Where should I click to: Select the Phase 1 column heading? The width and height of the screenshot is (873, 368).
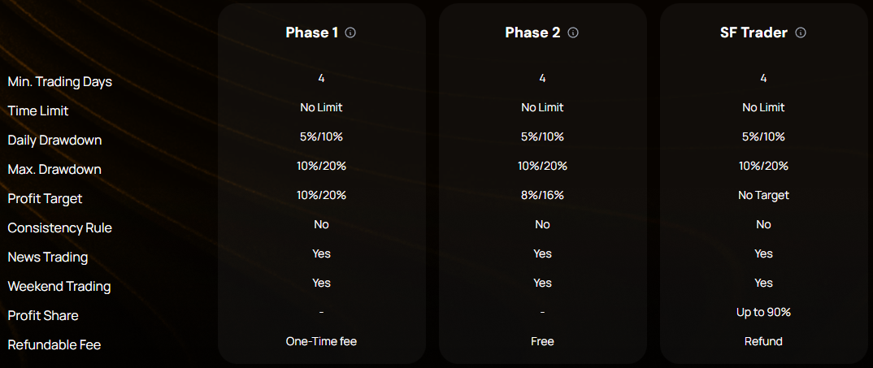(312, 33)
